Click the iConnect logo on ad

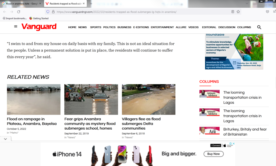[x=216, y=146]
